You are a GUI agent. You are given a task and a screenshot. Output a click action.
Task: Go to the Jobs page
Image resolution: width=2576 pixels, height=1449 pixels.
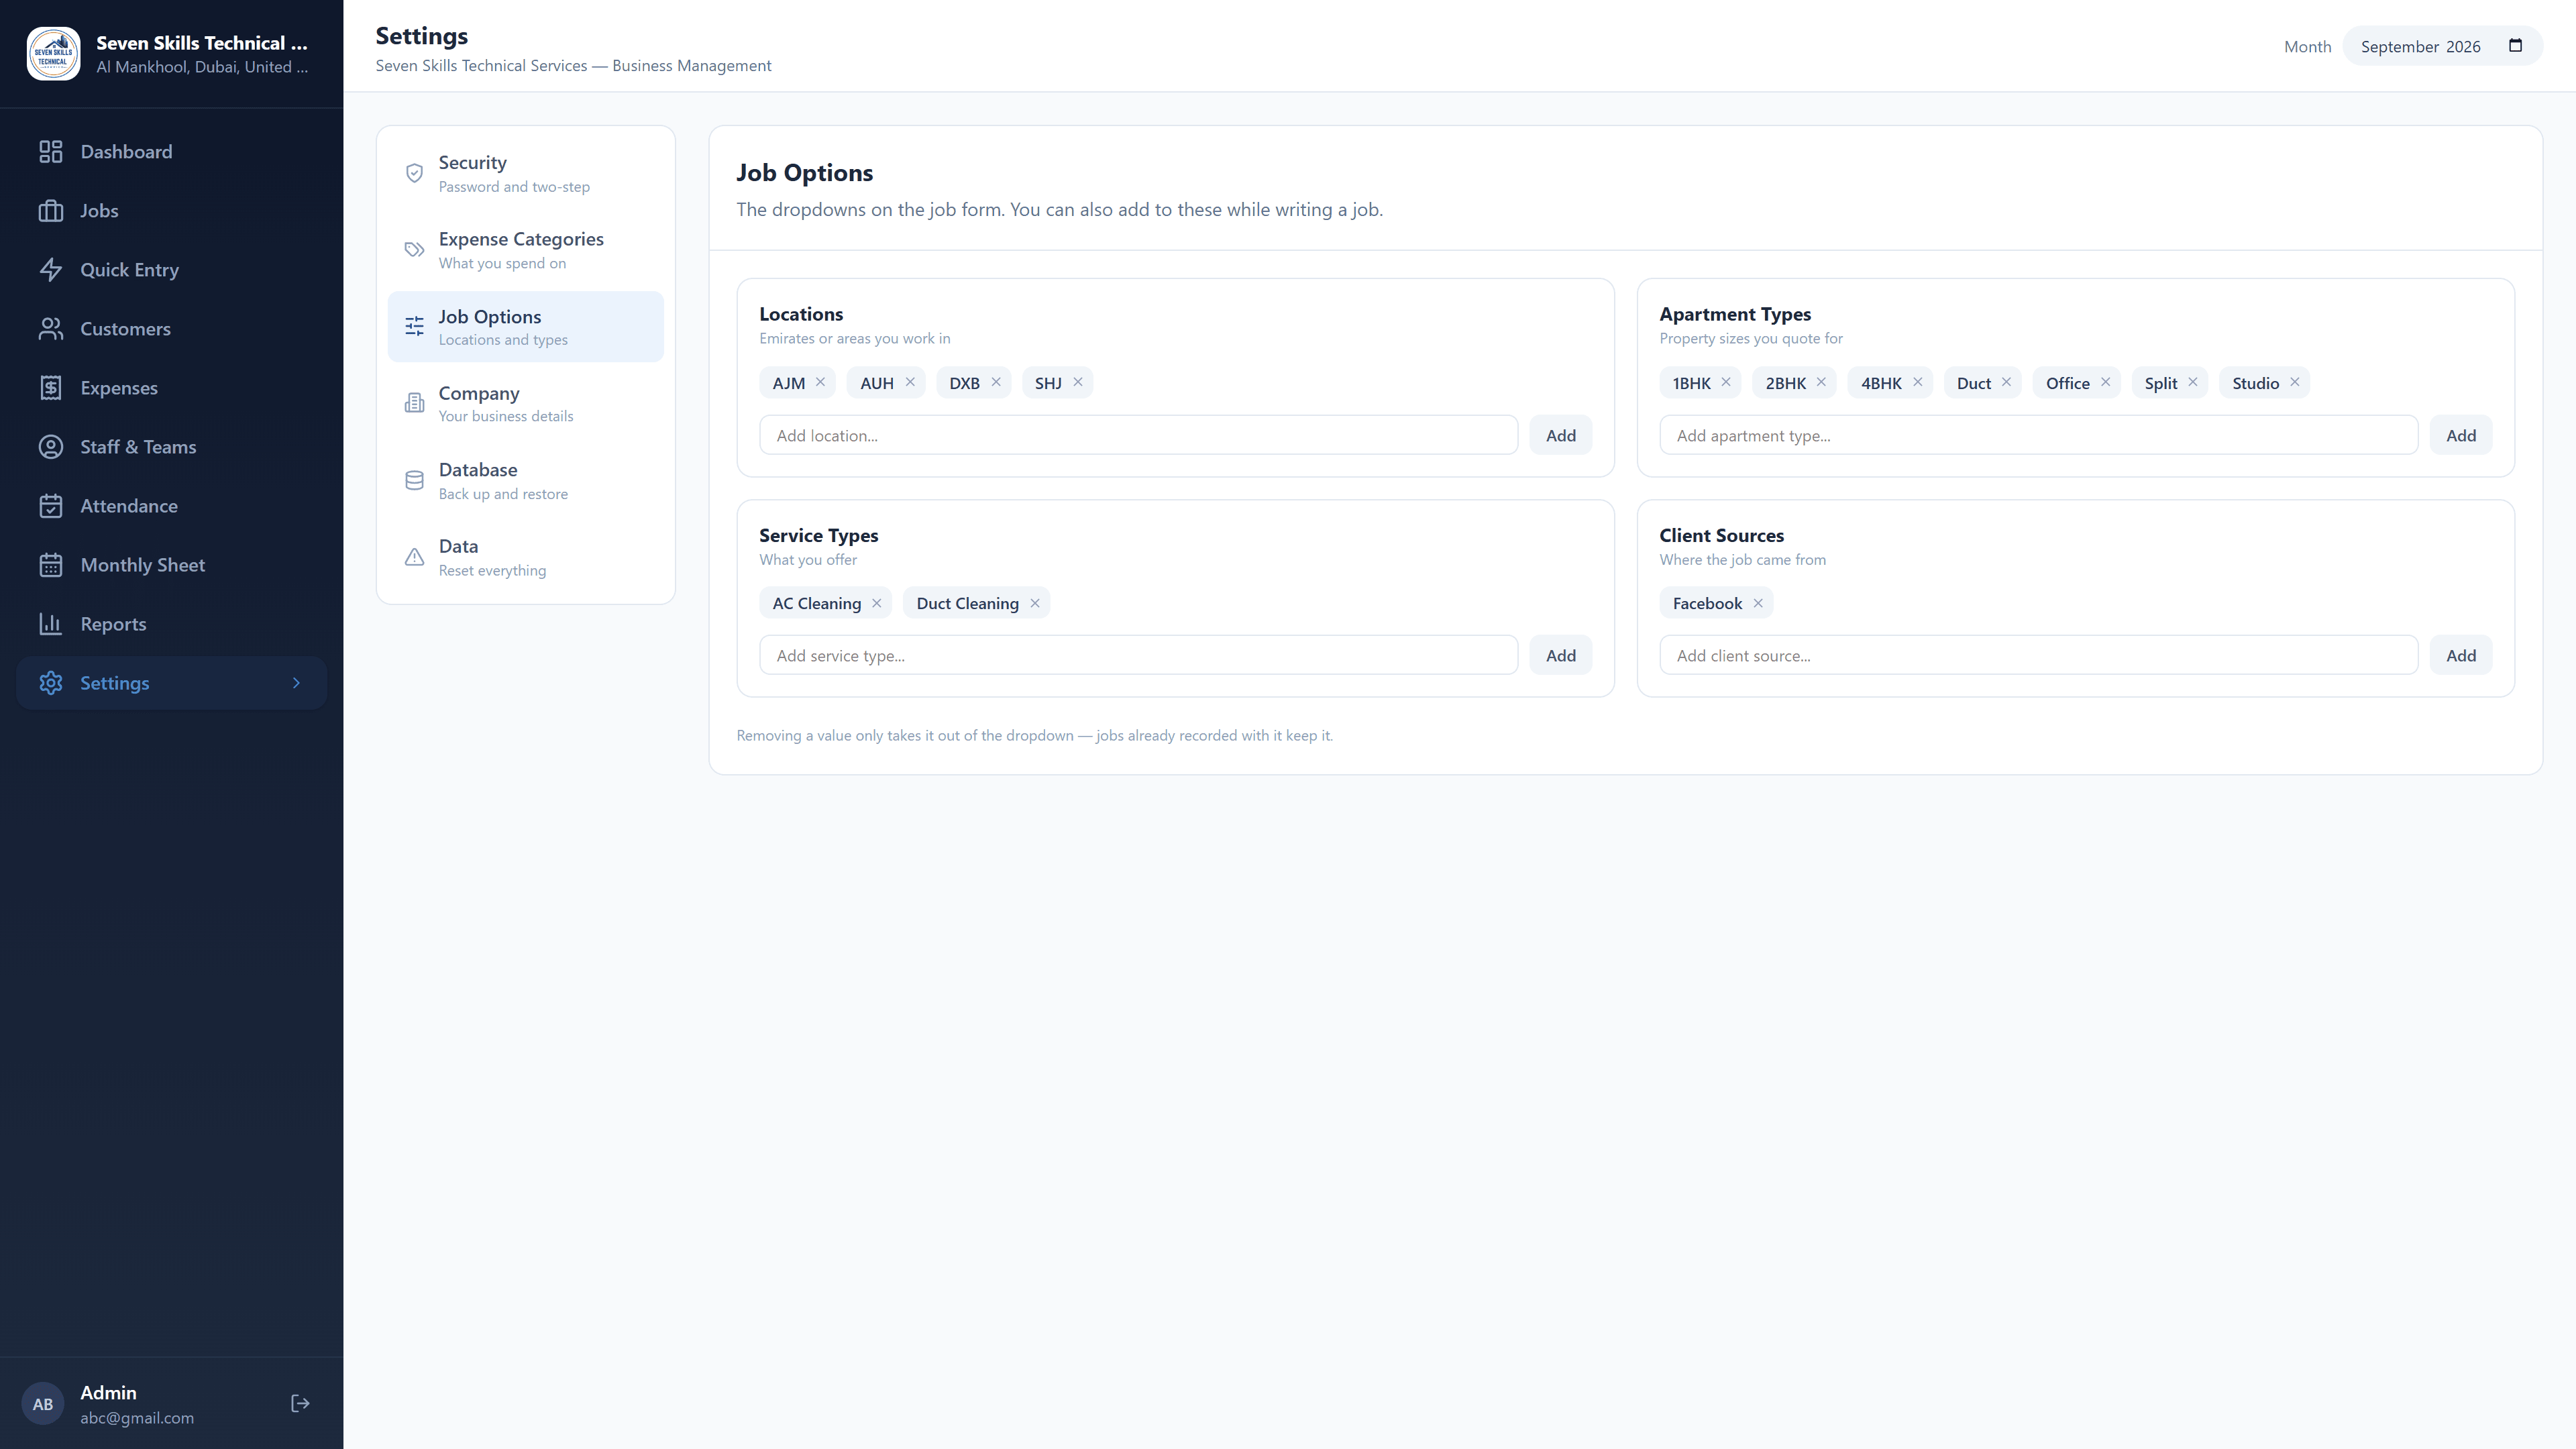(171, 211)
